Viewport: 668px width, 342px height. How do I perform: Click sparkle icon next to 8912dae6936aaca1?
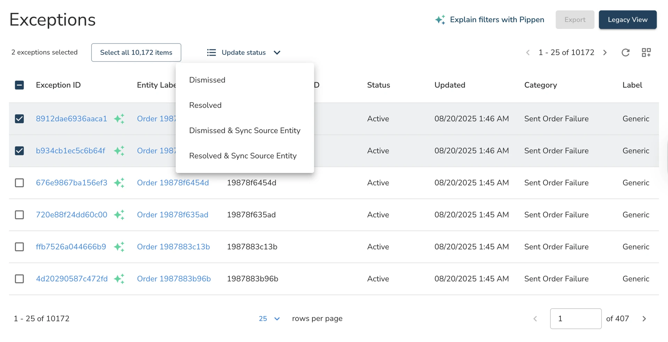[119, 119]
